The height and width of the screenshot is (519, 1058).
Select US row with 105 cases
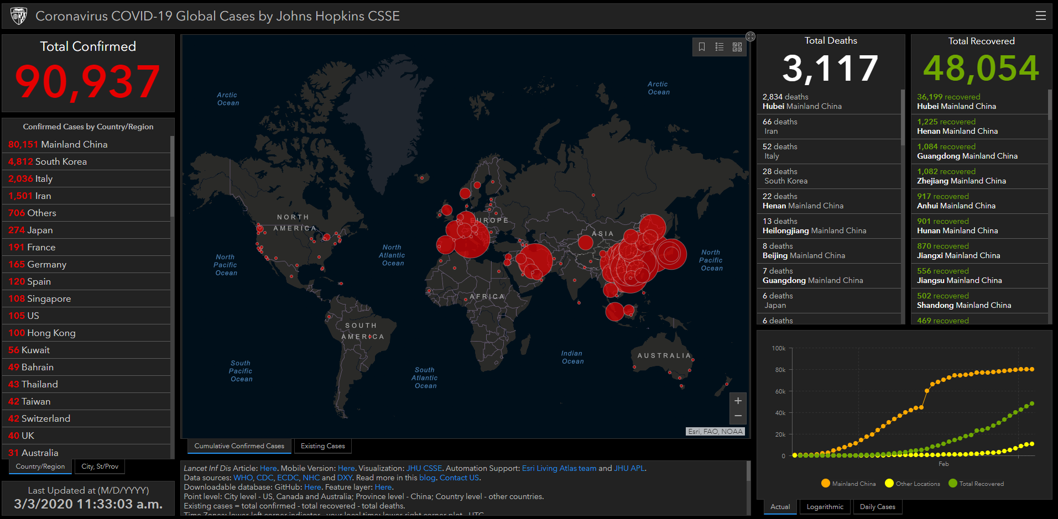pos(86,316)
